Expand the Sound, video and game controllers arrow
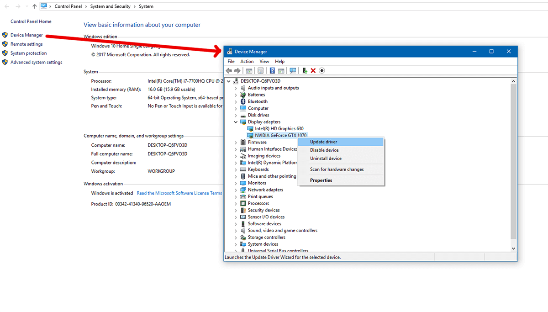This screenshot has height=312, width=548. (x=236, y=231)
